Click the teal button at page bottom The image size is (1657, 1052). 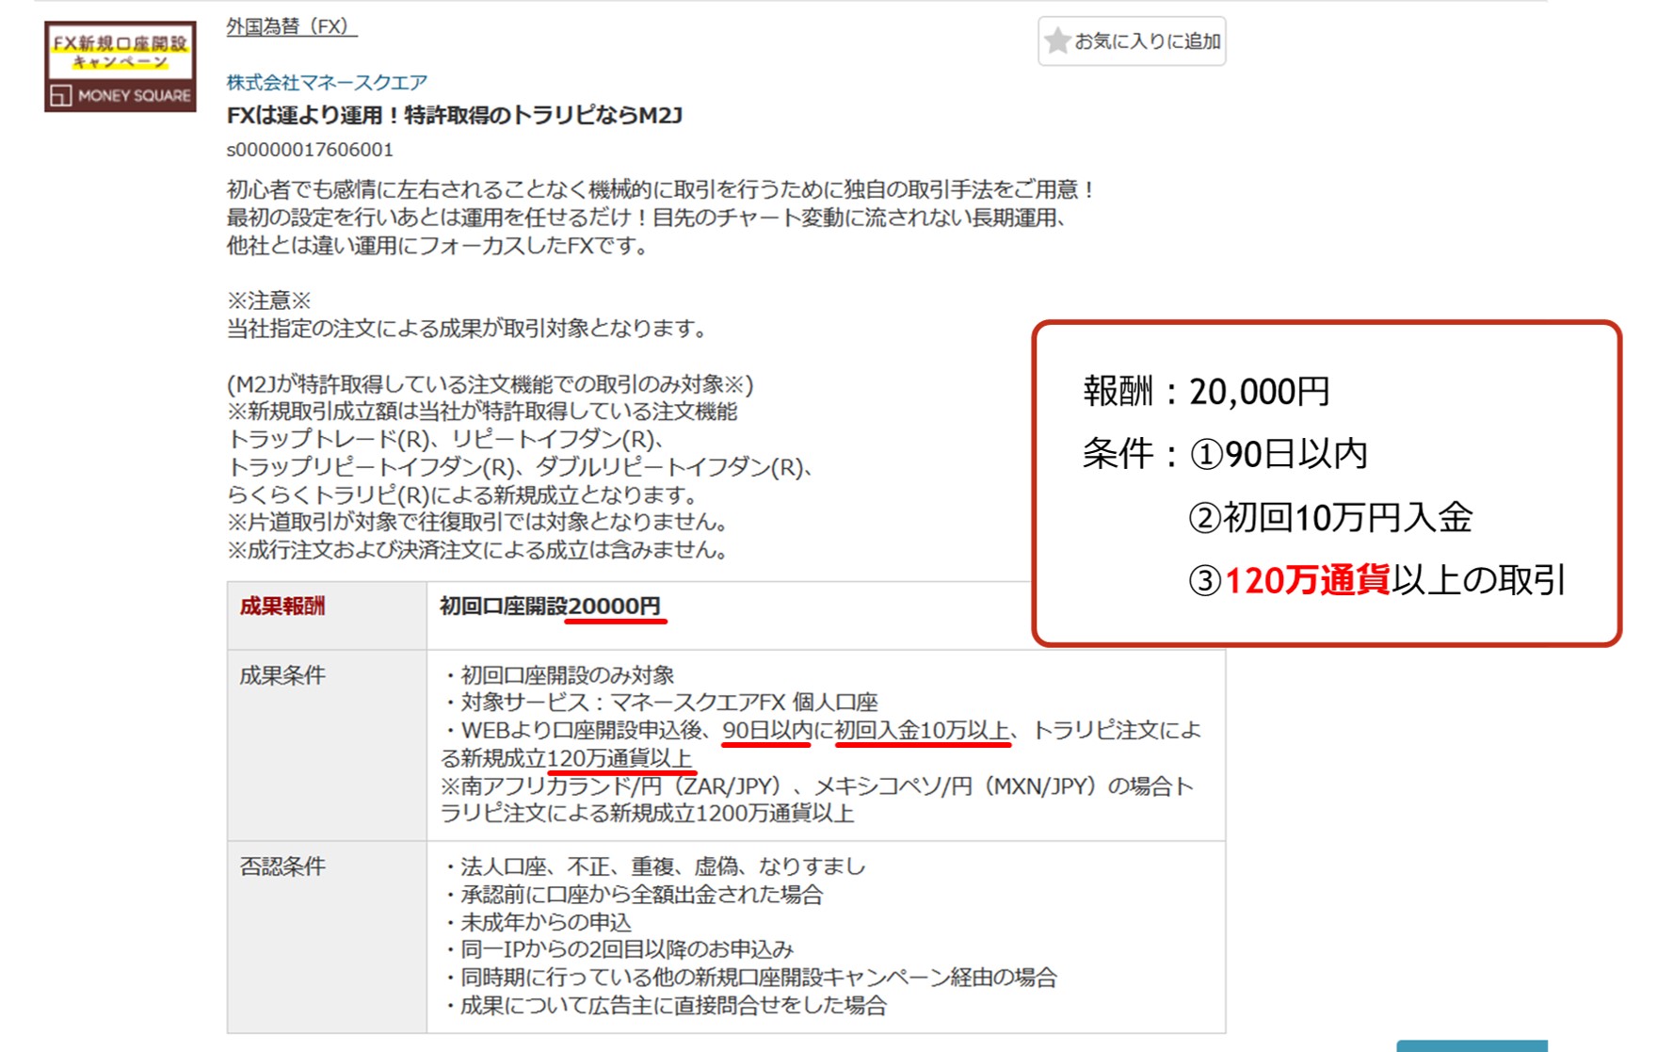click(1472, 1046)
